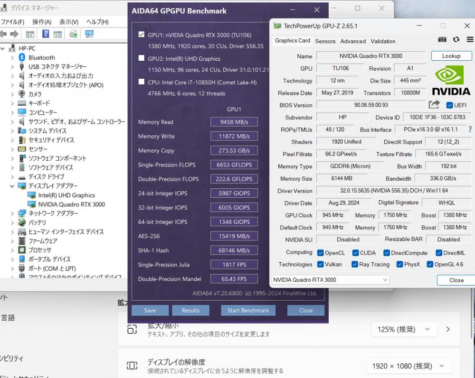The image size is (475, 378).
Task: Click the Forward arrow in Device Manager toolbar
Action: coord(14,34)
